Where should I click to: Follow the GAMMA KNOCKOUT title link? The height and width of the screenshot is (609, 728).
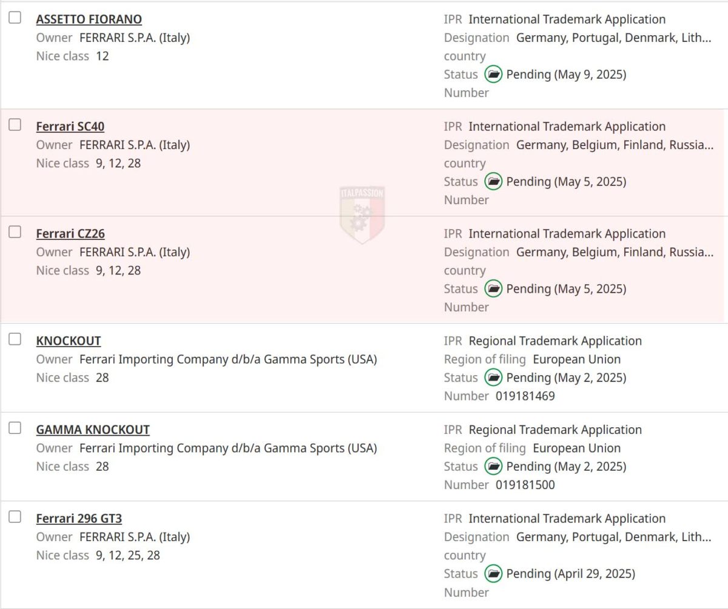[x=92, y=430]
